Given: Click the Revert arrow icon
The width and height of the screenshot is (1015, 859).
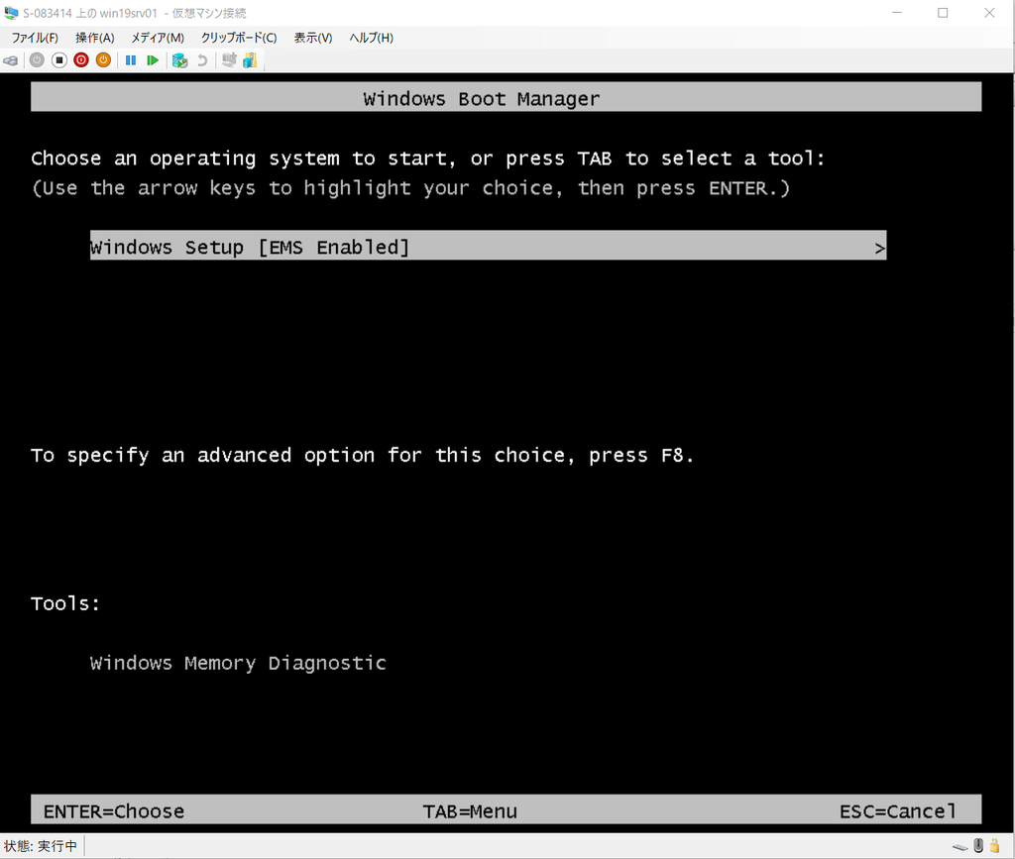Looking at the screenshot, I should tap(202, 60).
